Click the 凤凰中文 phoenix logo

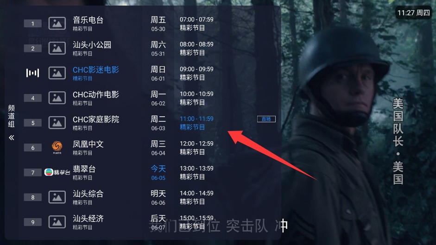tap(57, 147)
